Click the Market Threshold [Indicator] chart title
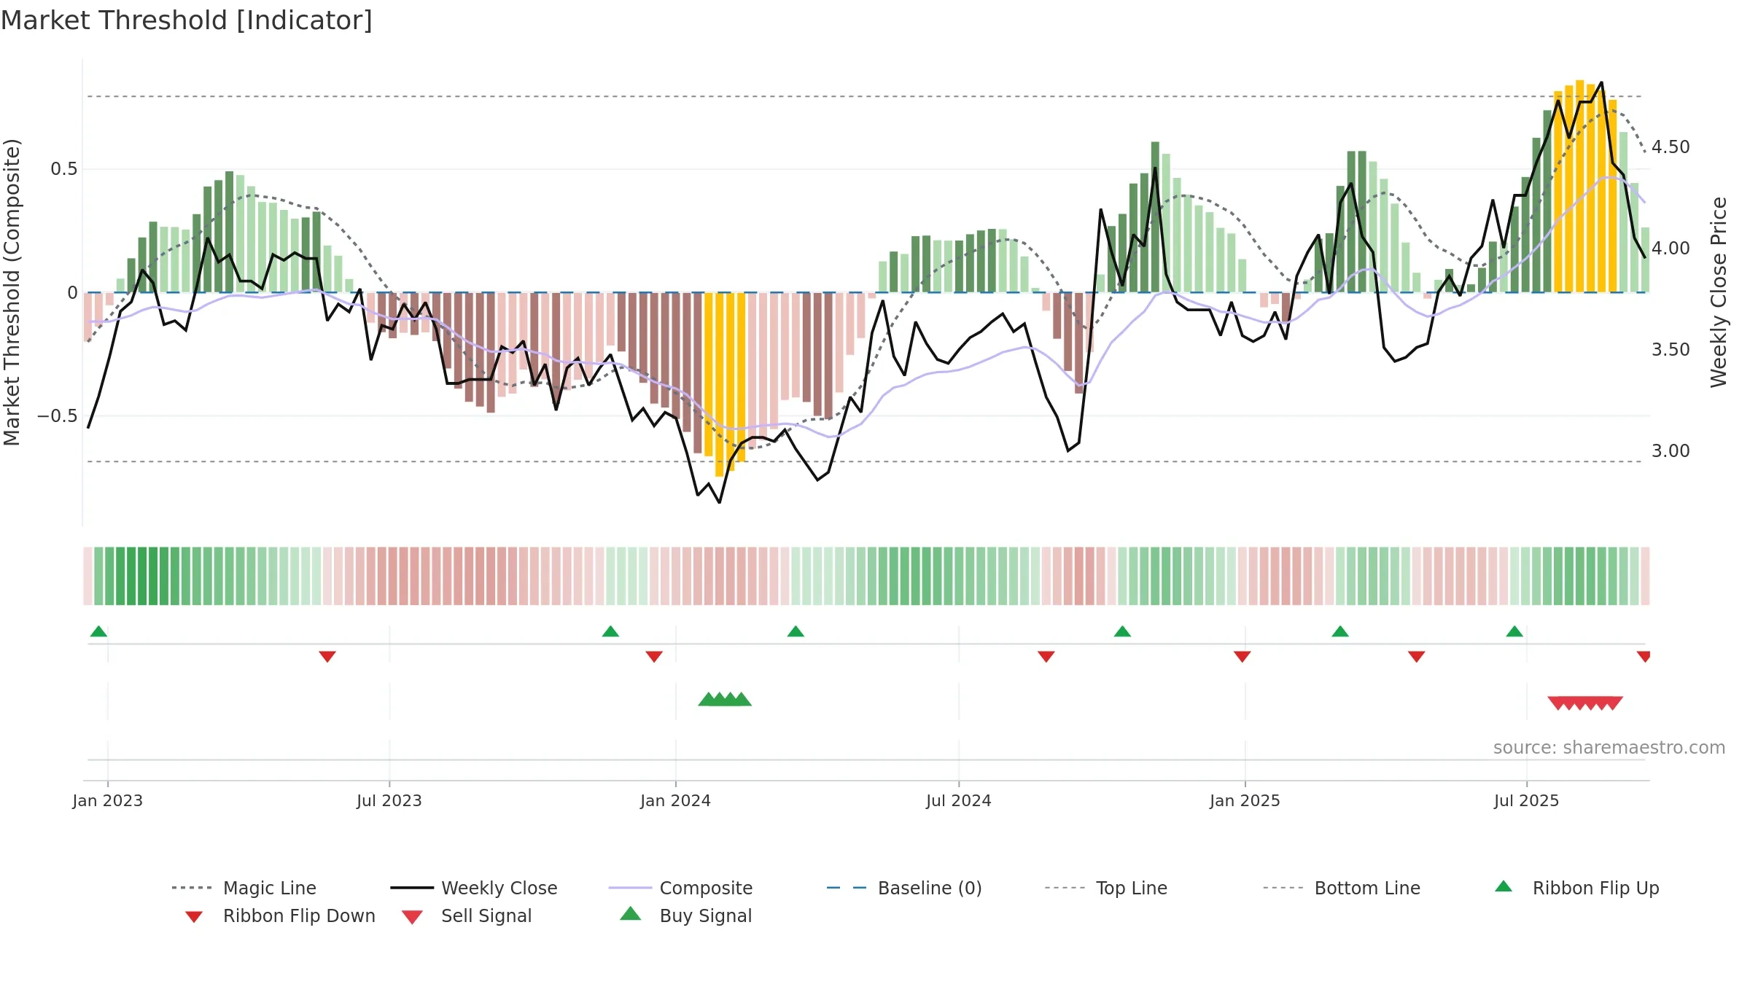 (x=187, y=20)
